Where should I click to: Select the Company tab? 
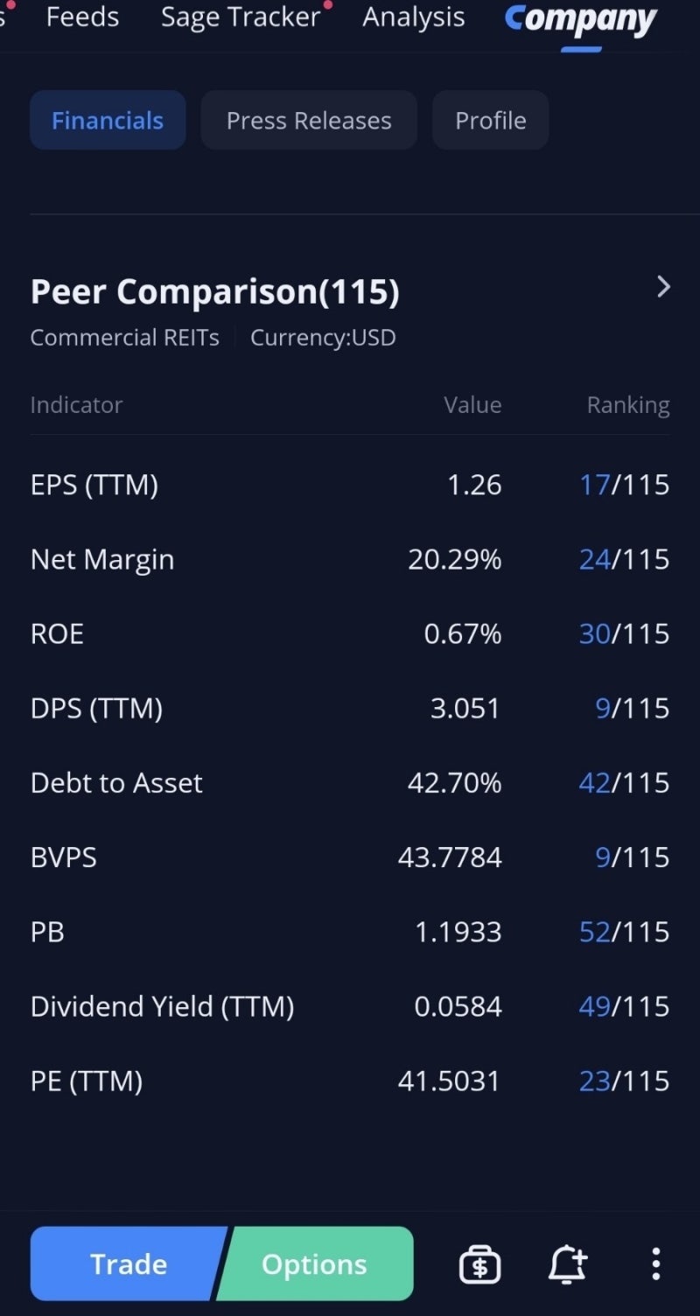[x=581, y=19]
